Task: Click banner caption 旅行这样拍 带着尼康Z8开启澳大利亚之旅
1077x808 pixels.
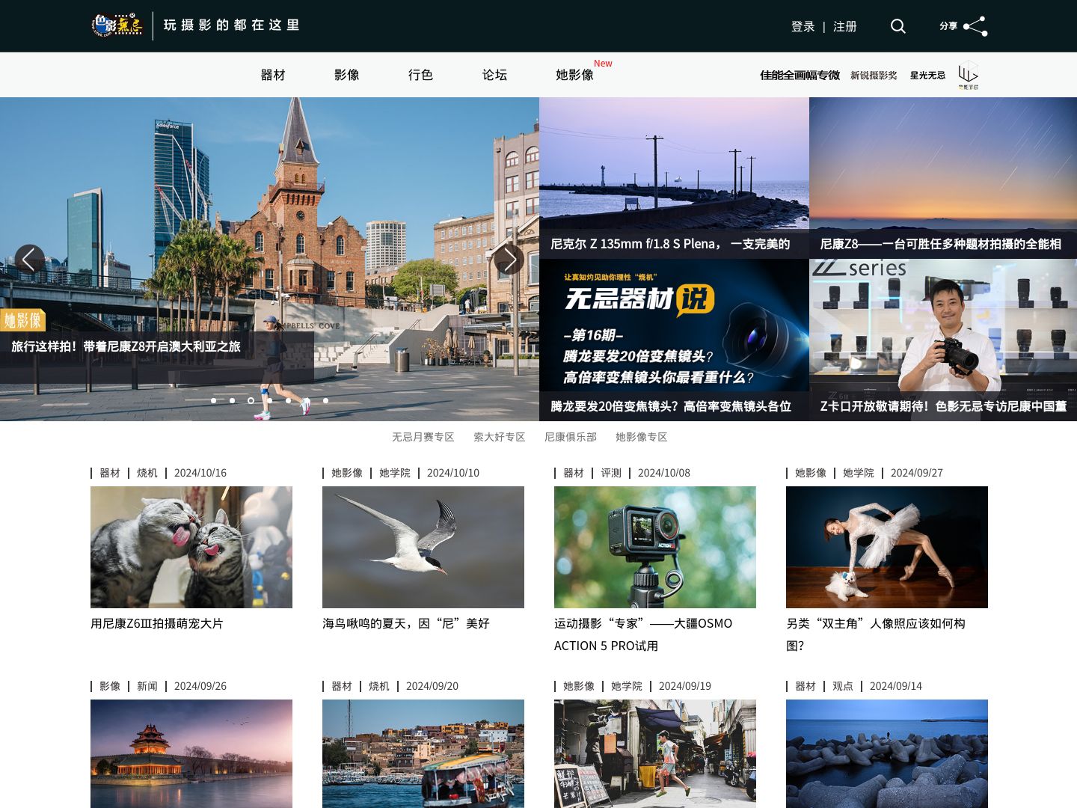Action: pos(126,346)
